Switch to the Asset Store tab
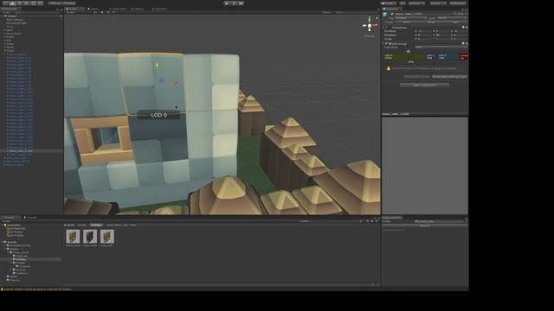 118,9
